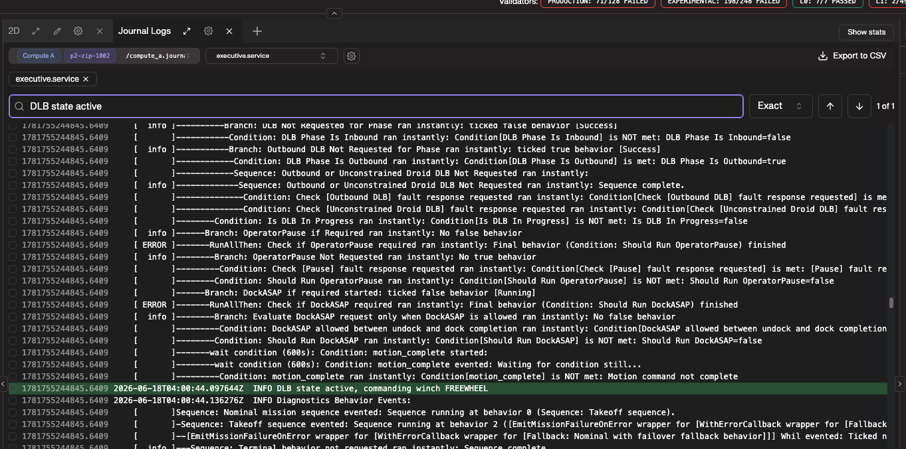Expand the 2D panel to fullscreen

click(36, 31)
